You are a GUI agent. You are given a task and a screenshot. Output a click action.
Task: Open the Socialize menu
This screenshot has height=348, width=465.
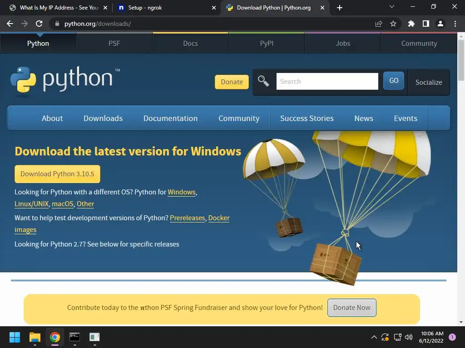[x=429, y=82]
